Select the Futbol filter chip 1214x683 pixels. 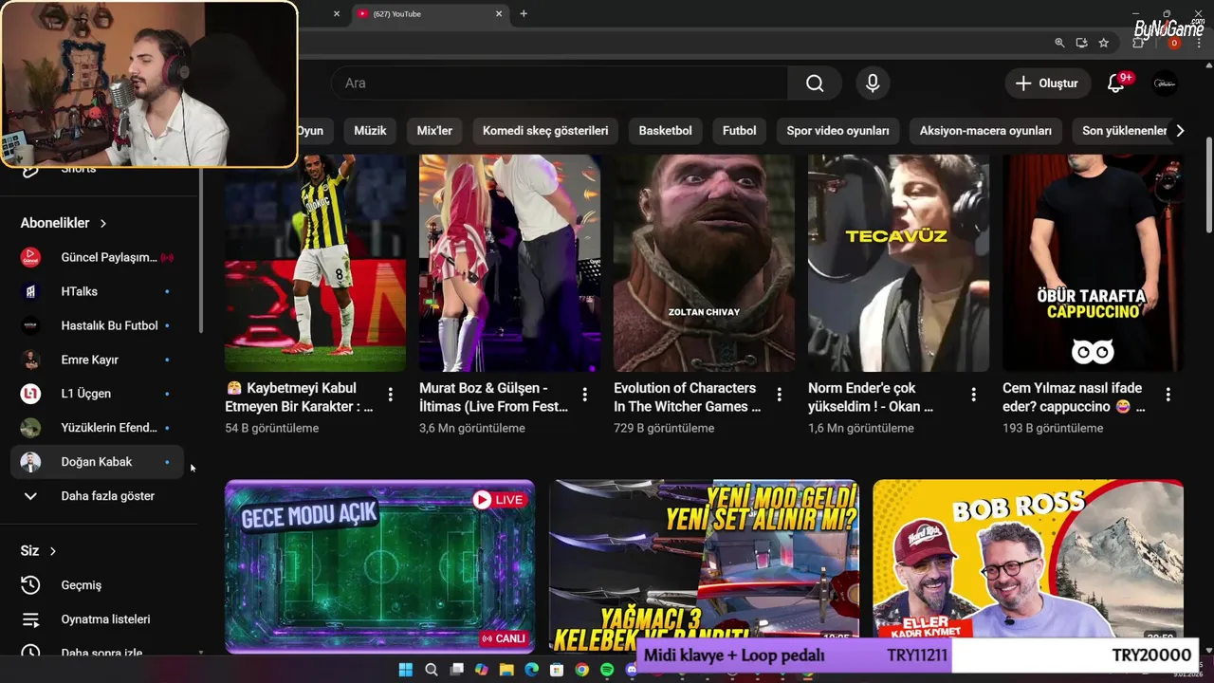[x=740, y=131]
